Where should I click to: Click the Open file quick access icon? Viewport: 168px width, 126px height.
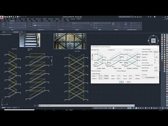click(7, 17)
